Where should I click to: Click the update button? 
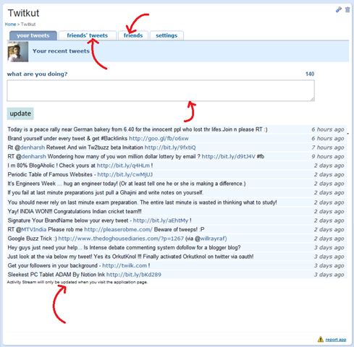pos(20,113)
